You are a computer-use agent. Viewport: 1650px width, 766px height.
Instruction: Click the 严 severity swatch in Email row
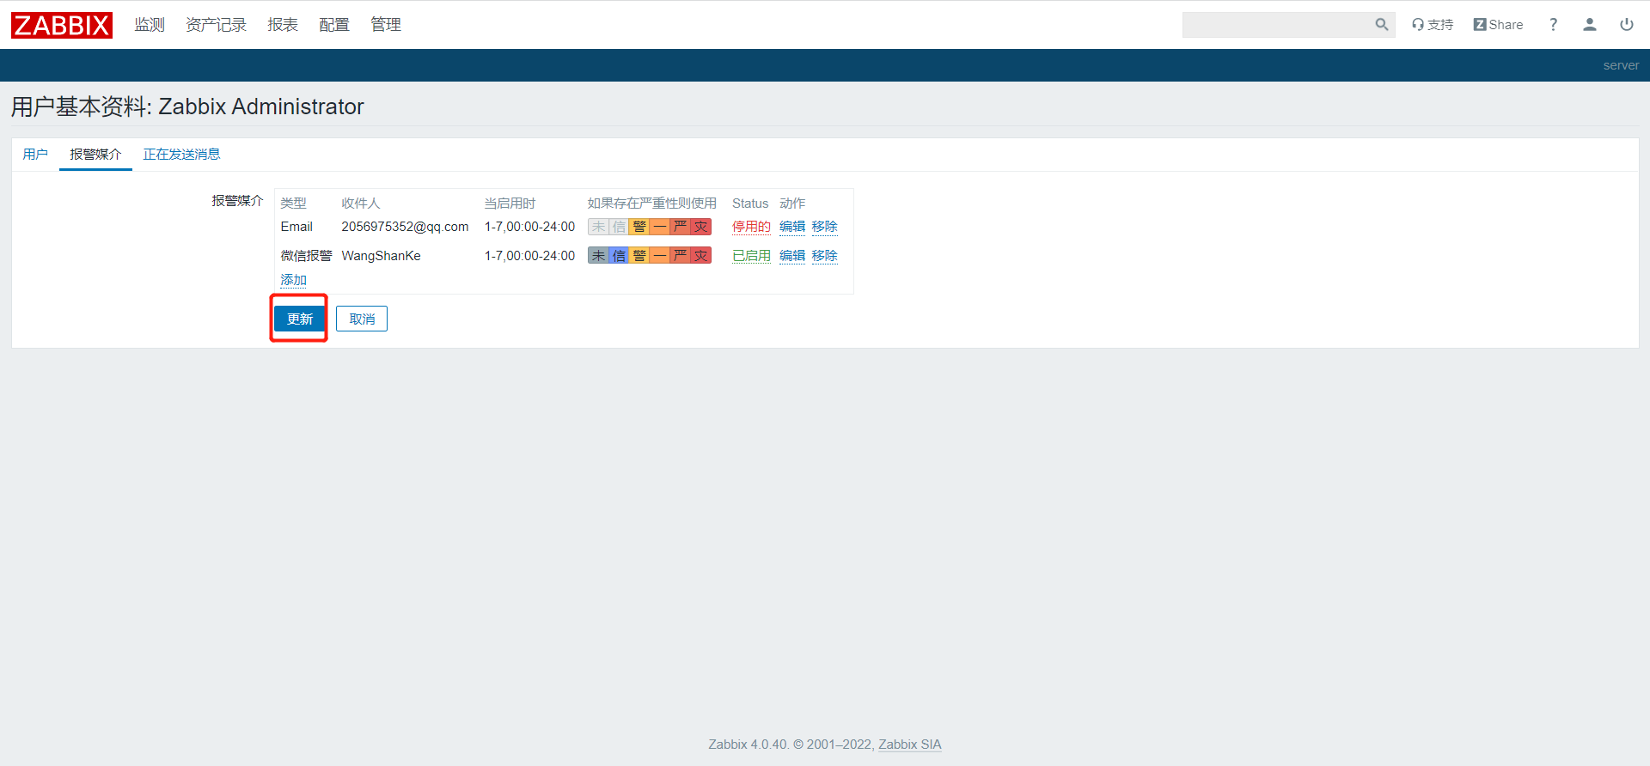(681, 227)
